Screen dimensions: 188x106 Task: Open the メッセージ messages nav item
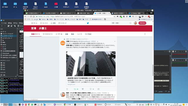(x=62, y=23)
